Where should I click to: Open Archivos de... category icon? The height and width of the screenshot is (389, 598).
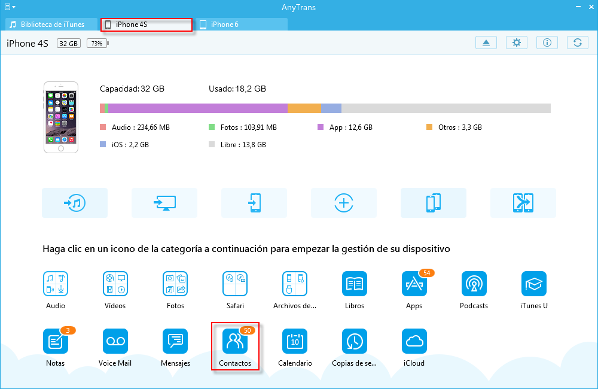pos(295,284)
